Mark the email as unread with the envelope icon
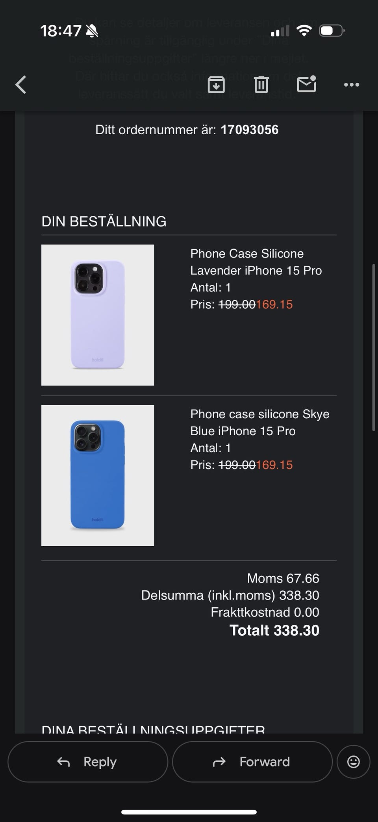The width and height of the screenshot is (378, 822). click(x=307, y=83)
